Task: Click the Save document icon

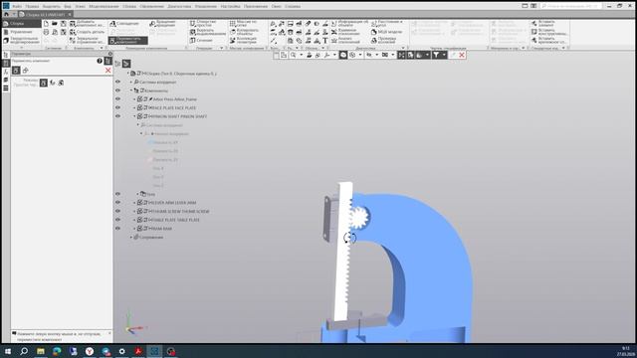Action: (64, 24)
